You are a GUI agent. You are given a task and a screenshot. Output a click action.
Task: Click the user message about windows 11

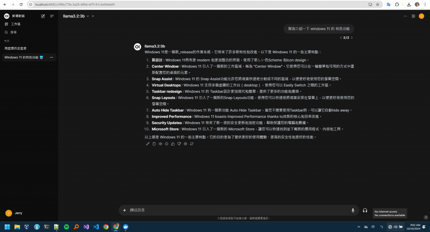[x=319, y=29]
